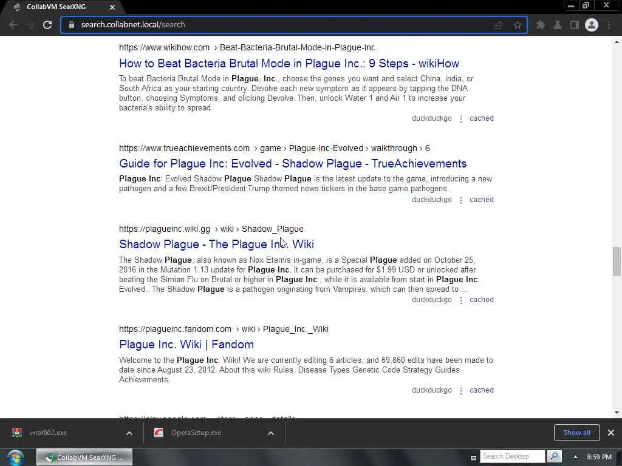Open the options dots beside Fandom result
Image resolution: width=622 pixels, height=466 pixels.
click(x=461, y=391)
